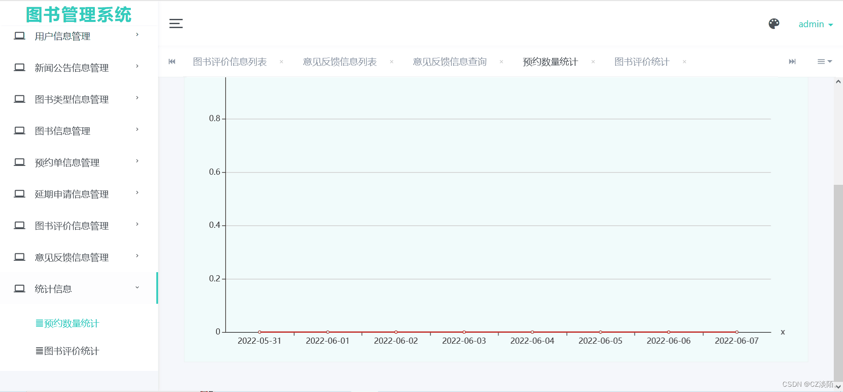This screenshot has width=843, height=392.
Task: Click chart data point for 2022-06-05
Action: pos(600,332)
